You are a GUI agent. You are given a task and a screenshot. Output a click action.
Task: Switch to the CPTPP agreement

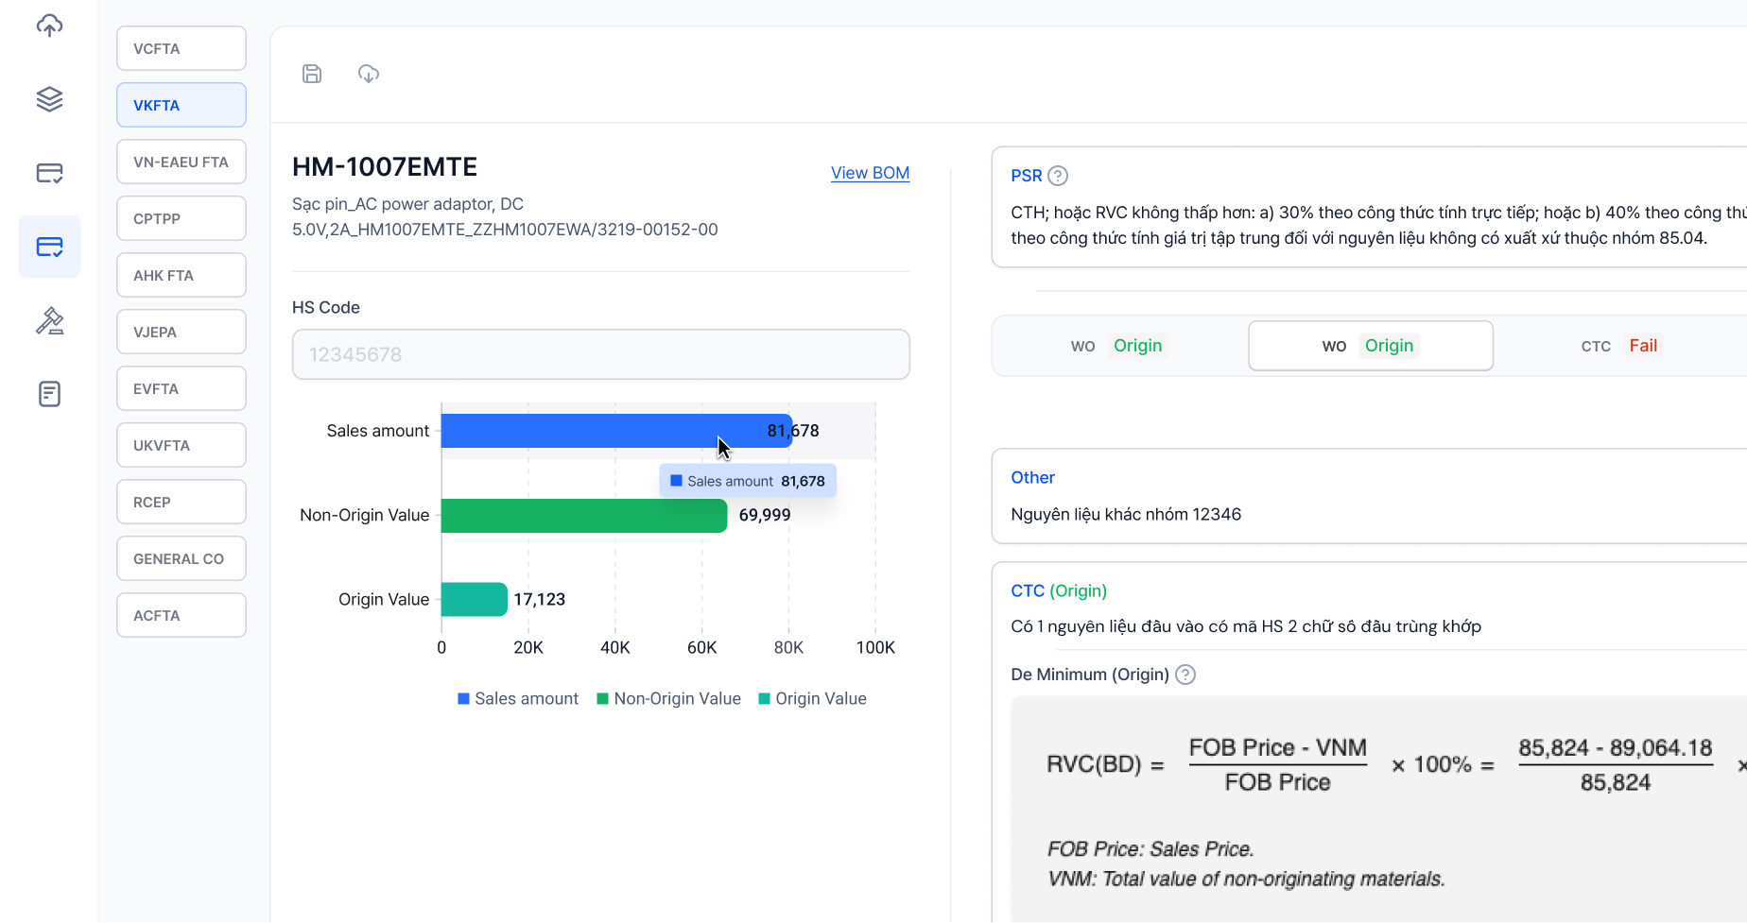tap(182, 218)
